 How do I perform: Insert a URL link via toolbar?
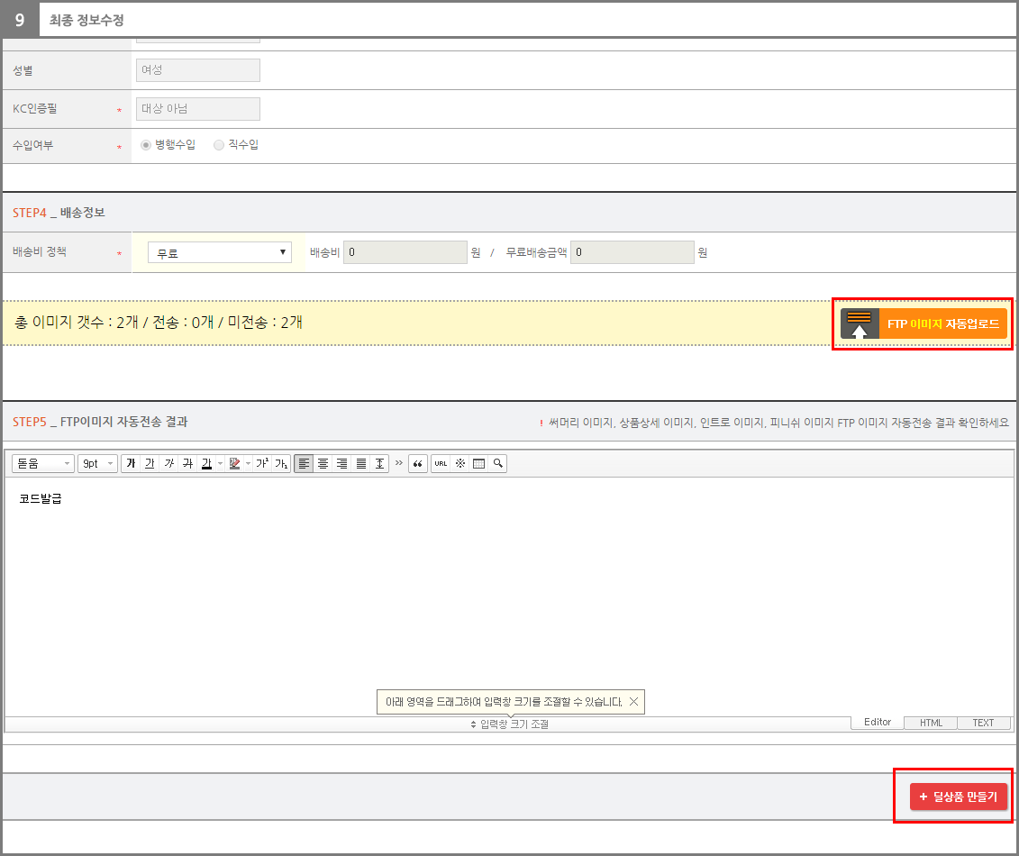coord(441,463)
